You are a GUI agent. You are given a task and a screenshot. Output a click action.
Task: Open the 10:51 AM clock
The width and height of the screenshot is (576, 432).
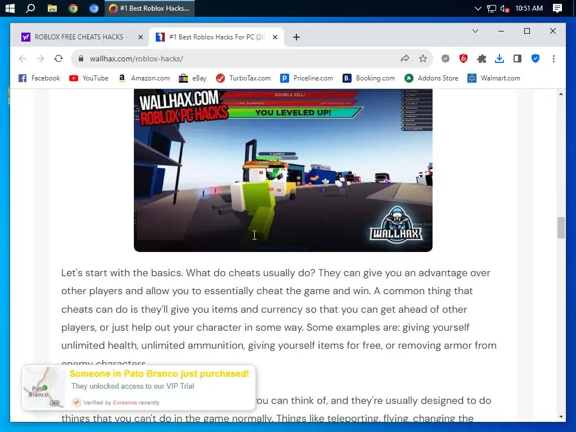click(529, 8)
